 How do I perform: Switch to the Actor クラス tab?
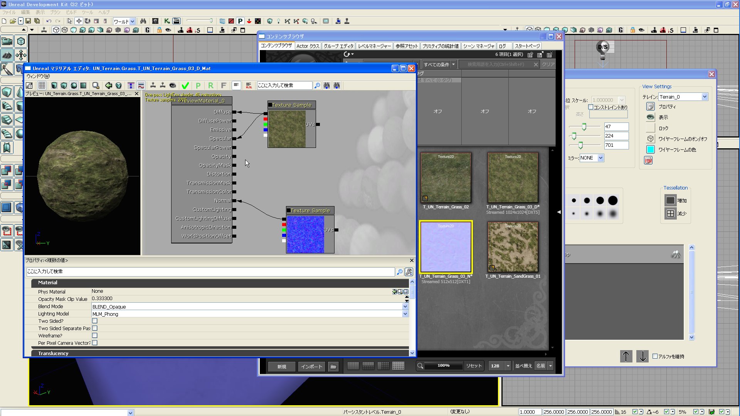(x=308, y=46)
